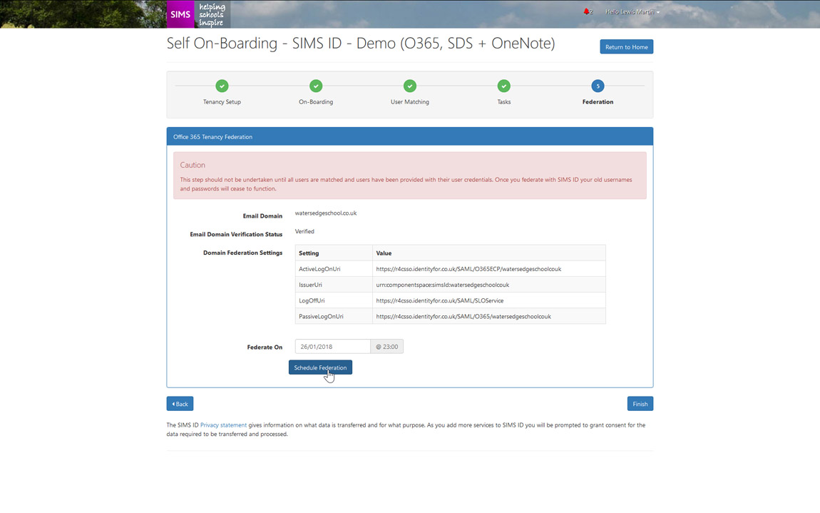This screenshot has width=820, height=513.
Task: Click the Email Domain Verification Status label
Action: tap(236, 234)
